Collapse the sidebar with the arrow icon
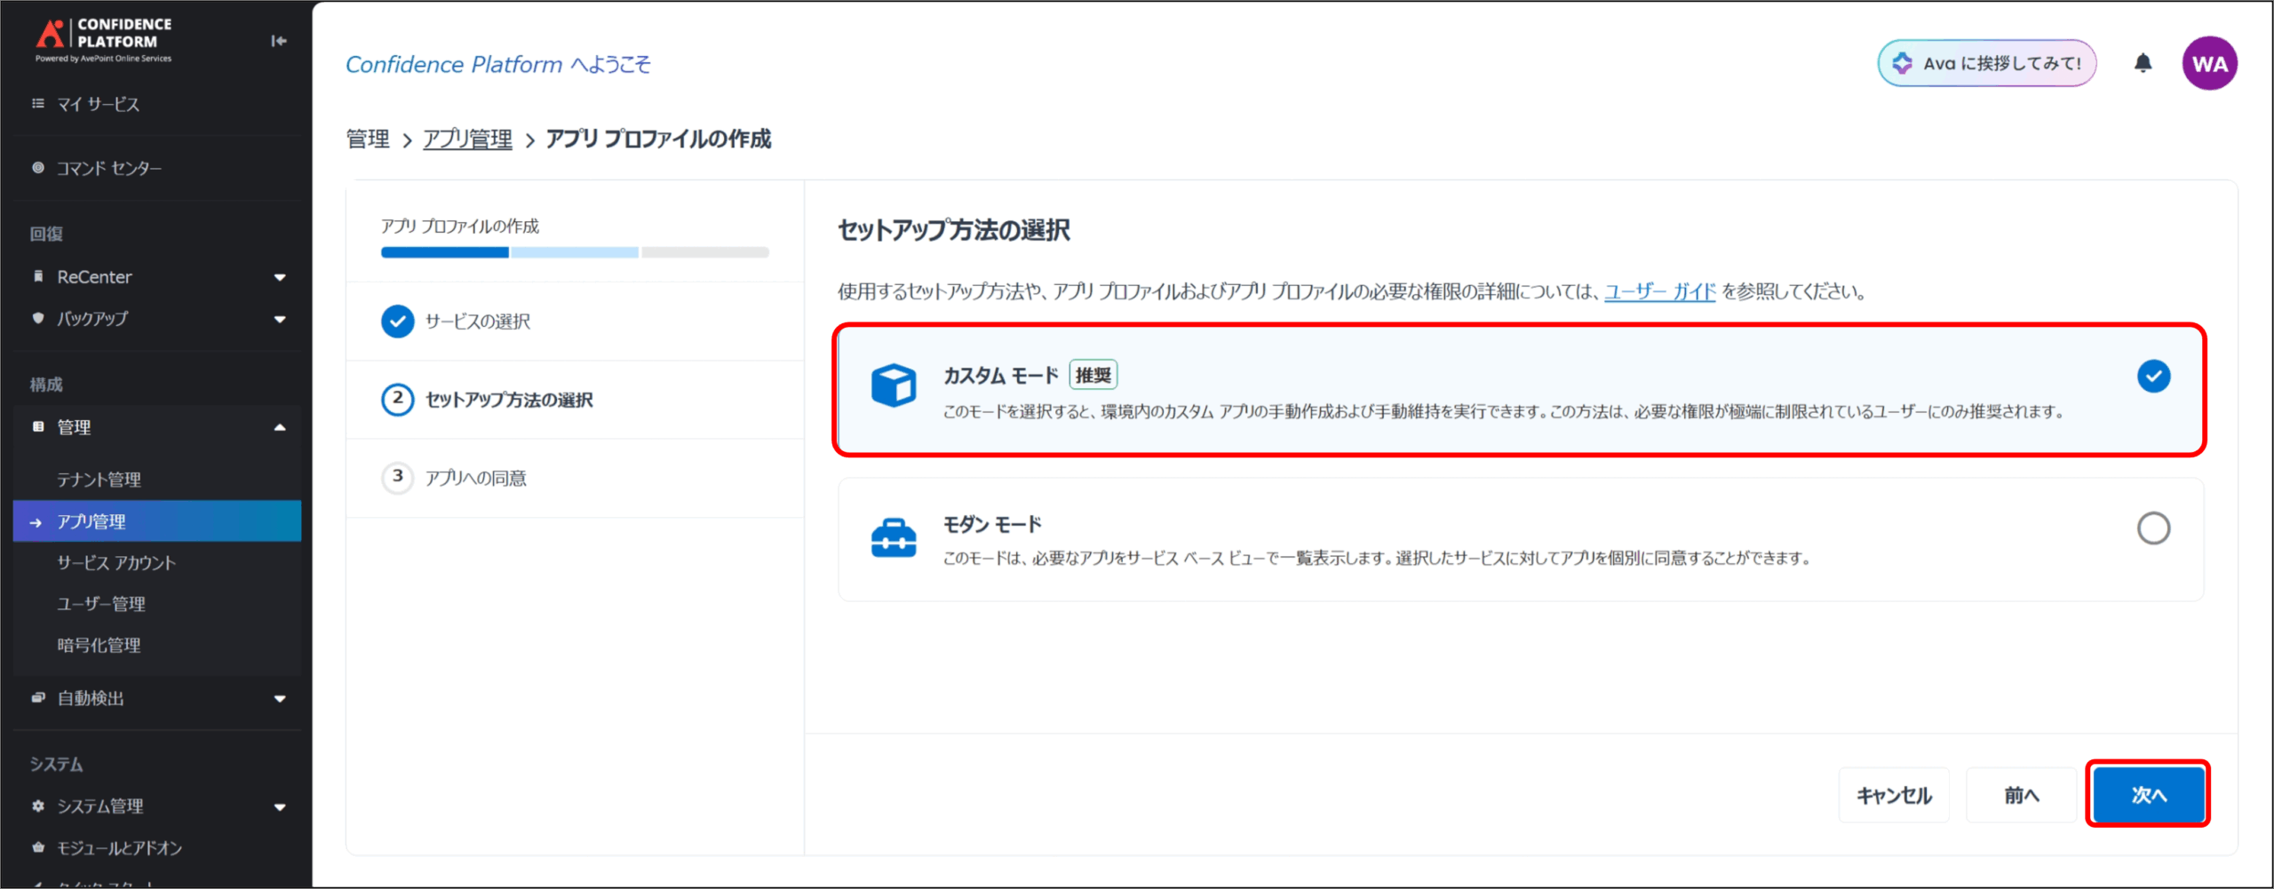 click(x=279, y=41)
